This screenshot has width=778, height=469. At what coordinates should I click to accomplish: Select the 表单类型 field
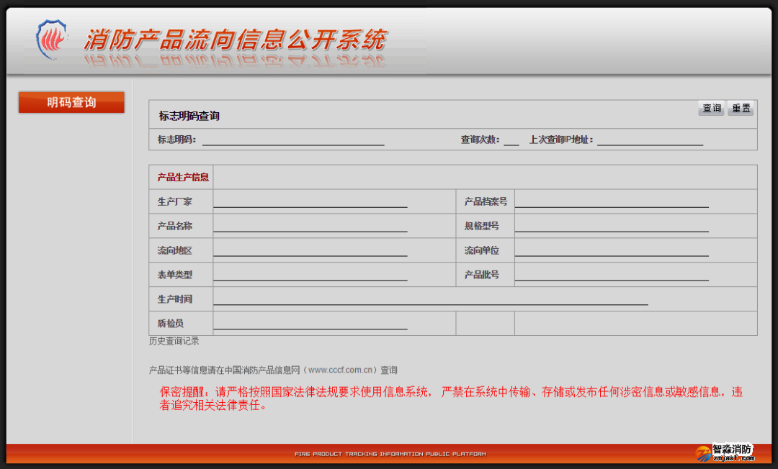[x=310, y=275]
